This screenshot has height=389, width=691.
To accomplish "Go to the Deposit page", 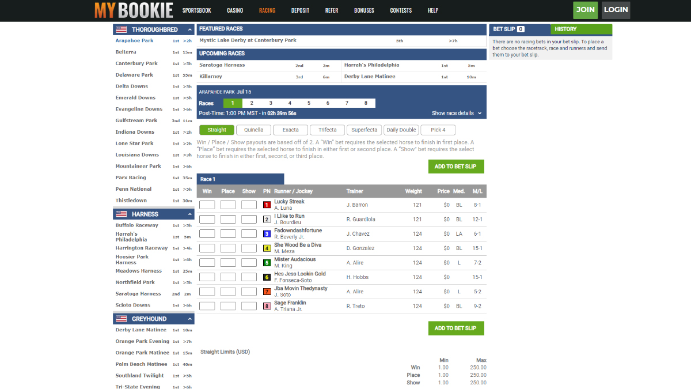I will pos(300,10).
